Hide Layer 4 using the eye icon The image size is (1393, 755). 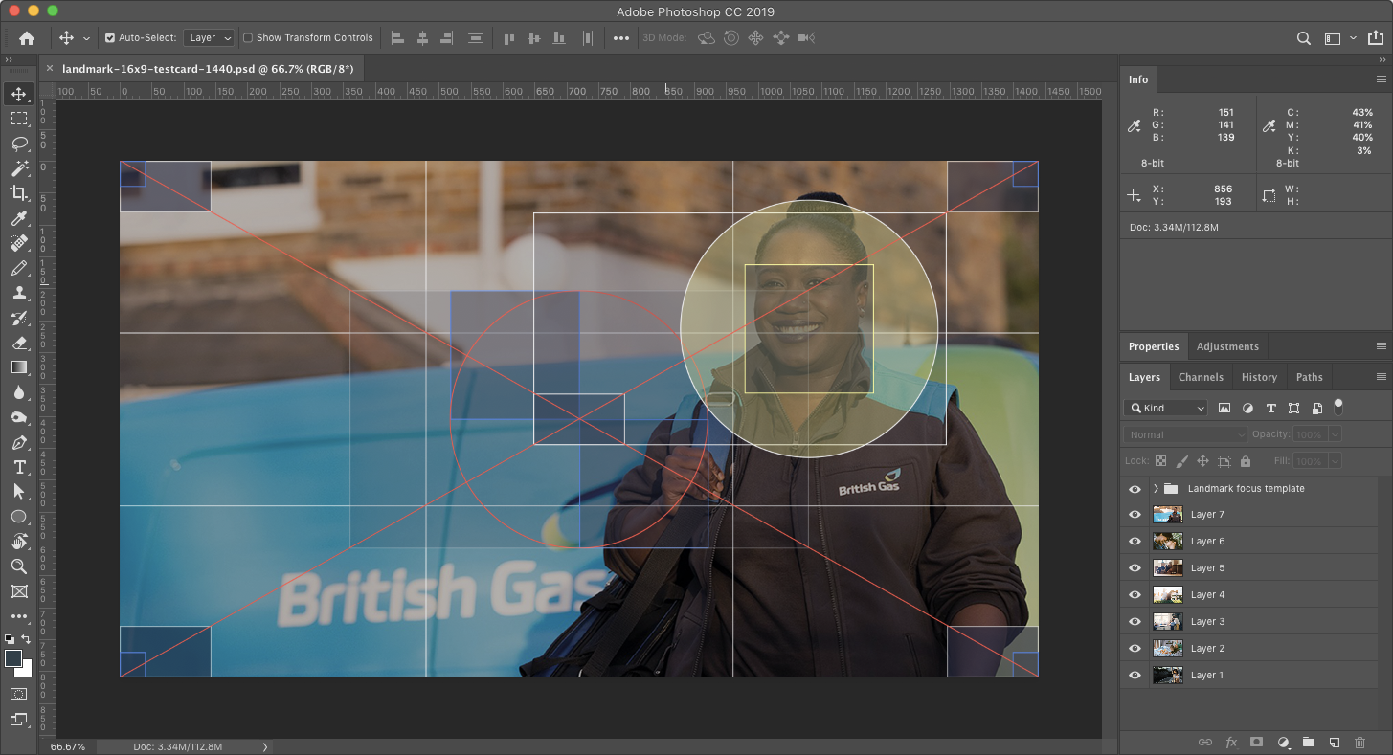[1135, 595]
